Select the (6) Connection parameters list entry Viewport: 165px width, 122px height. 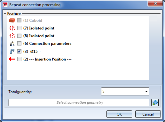coord(47,44)
